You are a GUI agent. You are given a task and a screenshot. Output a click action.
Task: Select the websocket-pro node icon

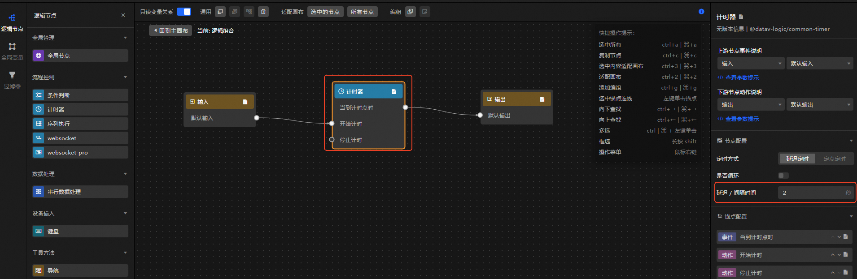[39, 152]
